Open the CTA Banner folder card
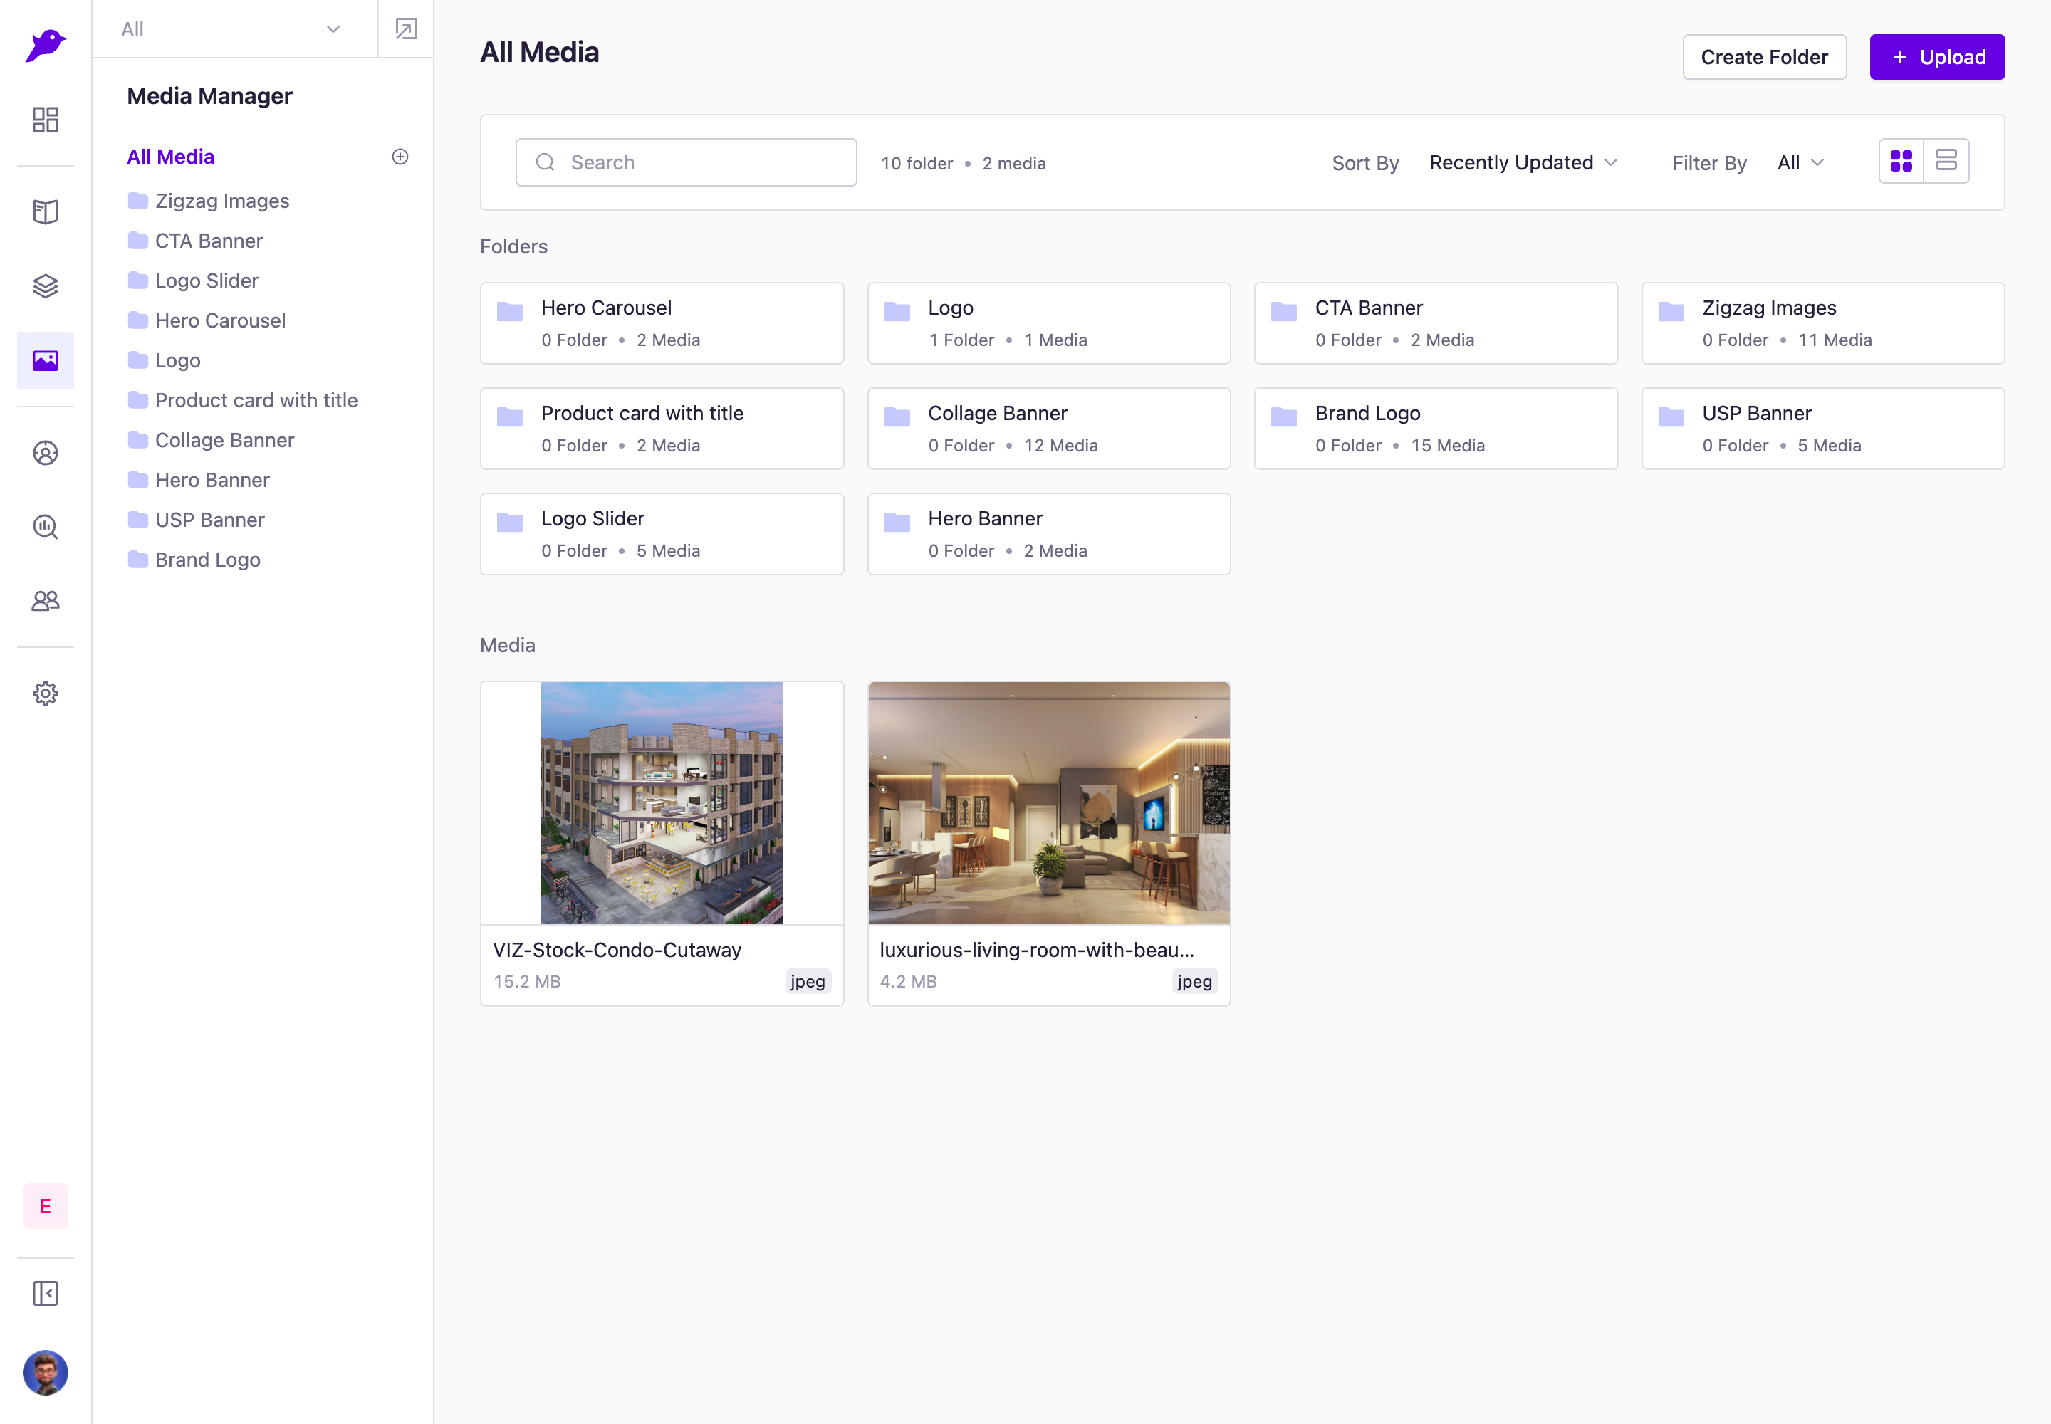The width and height of the screenshot is (2051, 1424). point(1436,323)
